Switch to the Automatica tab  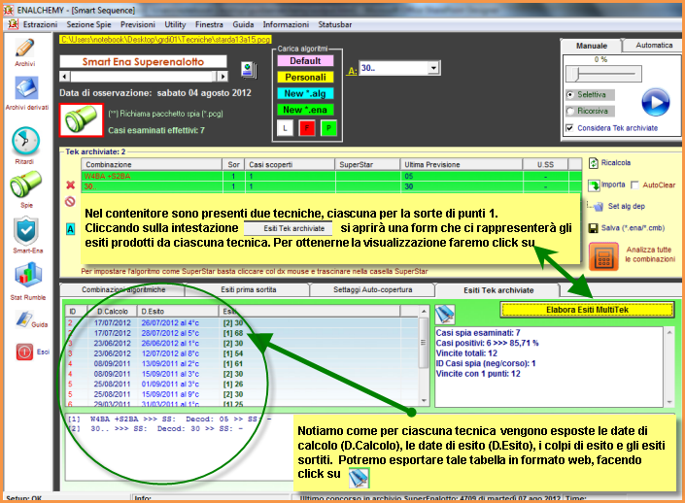point(654,45)
